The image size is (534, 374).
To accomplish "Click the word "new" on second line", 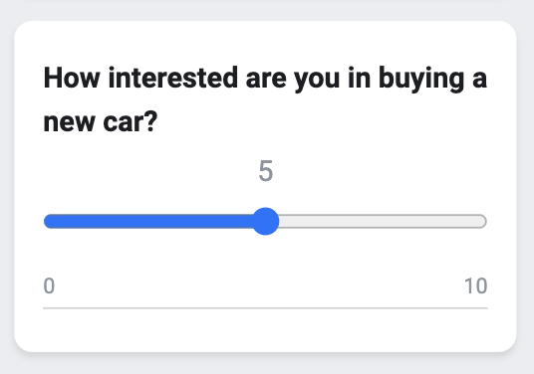I will (x=69, y=122).
